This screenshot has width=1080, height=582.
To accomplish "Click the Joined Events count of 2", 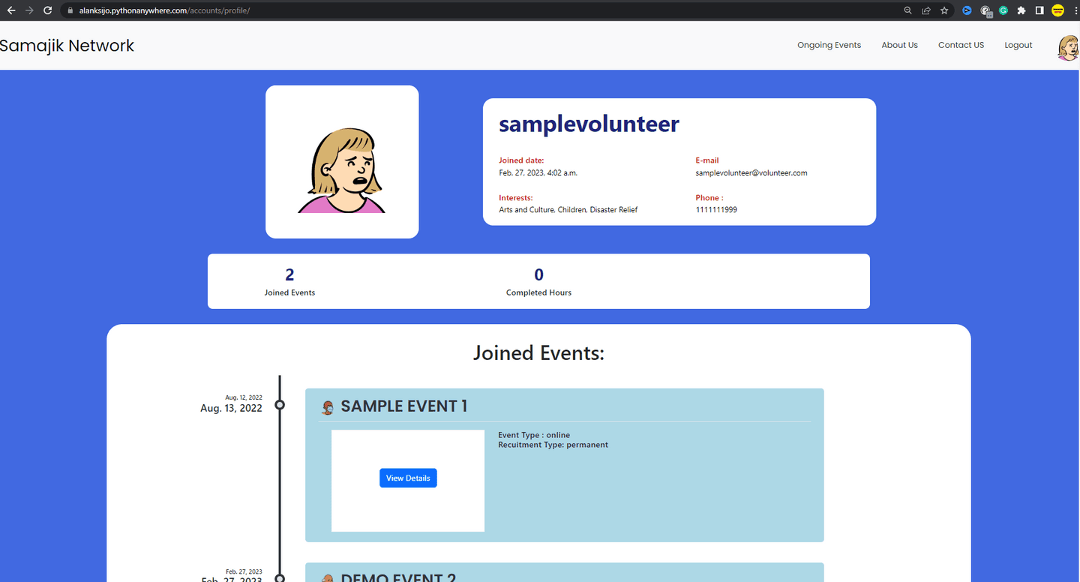I will coord(289,275).
